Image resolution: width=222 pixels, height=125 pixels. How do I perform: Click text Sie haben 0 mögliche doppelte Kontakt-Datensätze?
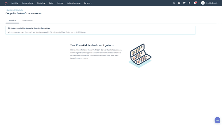point(29,28)
